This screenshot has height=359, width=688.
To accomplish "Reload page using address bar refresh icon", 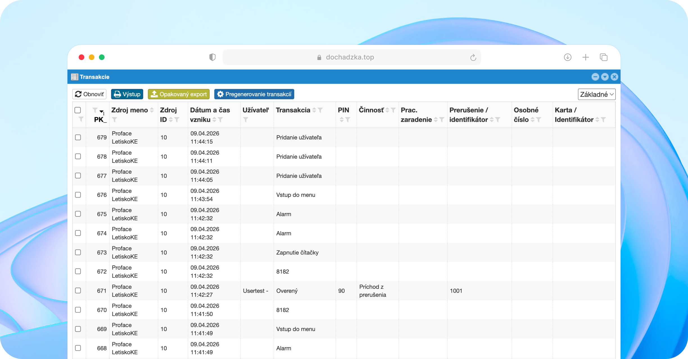I will (x=473, y=57).
